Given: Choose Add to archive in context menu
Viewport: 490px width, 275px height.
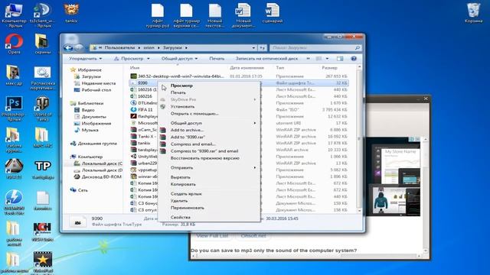Looking at the screenshot, I should 209,130.
